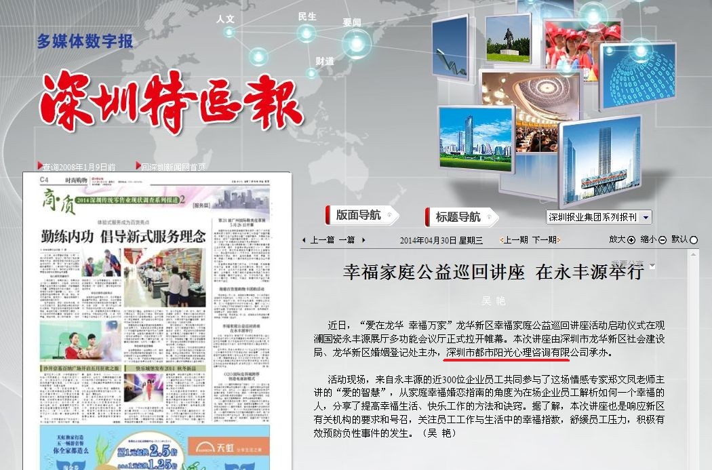Click the article title 幸福家庭公益巡回讲座 在永丰源举行

(x=493, y=272)
